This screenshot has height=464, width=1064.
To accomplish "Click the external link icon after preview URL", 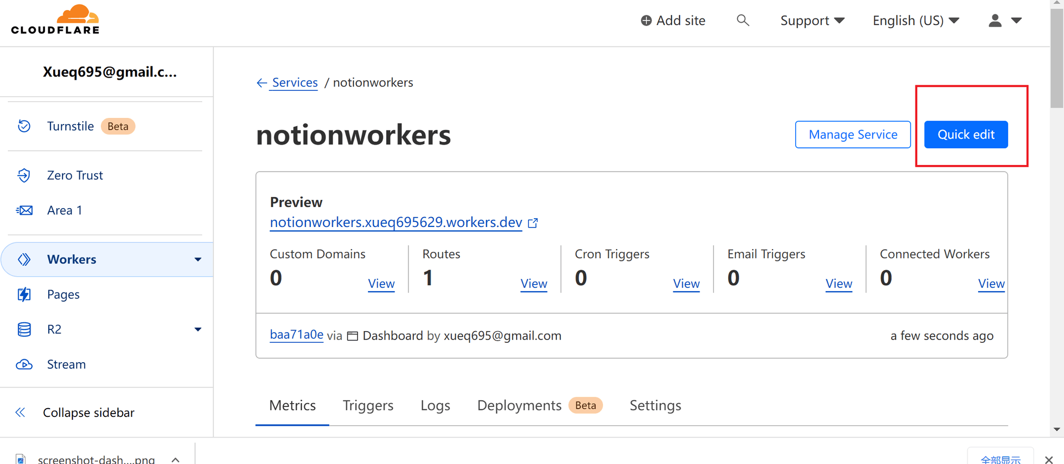I will tap(533, 223).
